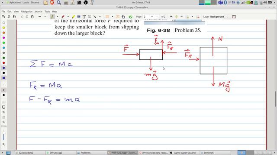Open the Edit menu
This screenshot has width=277, height=155.
[x=10, y=12]
